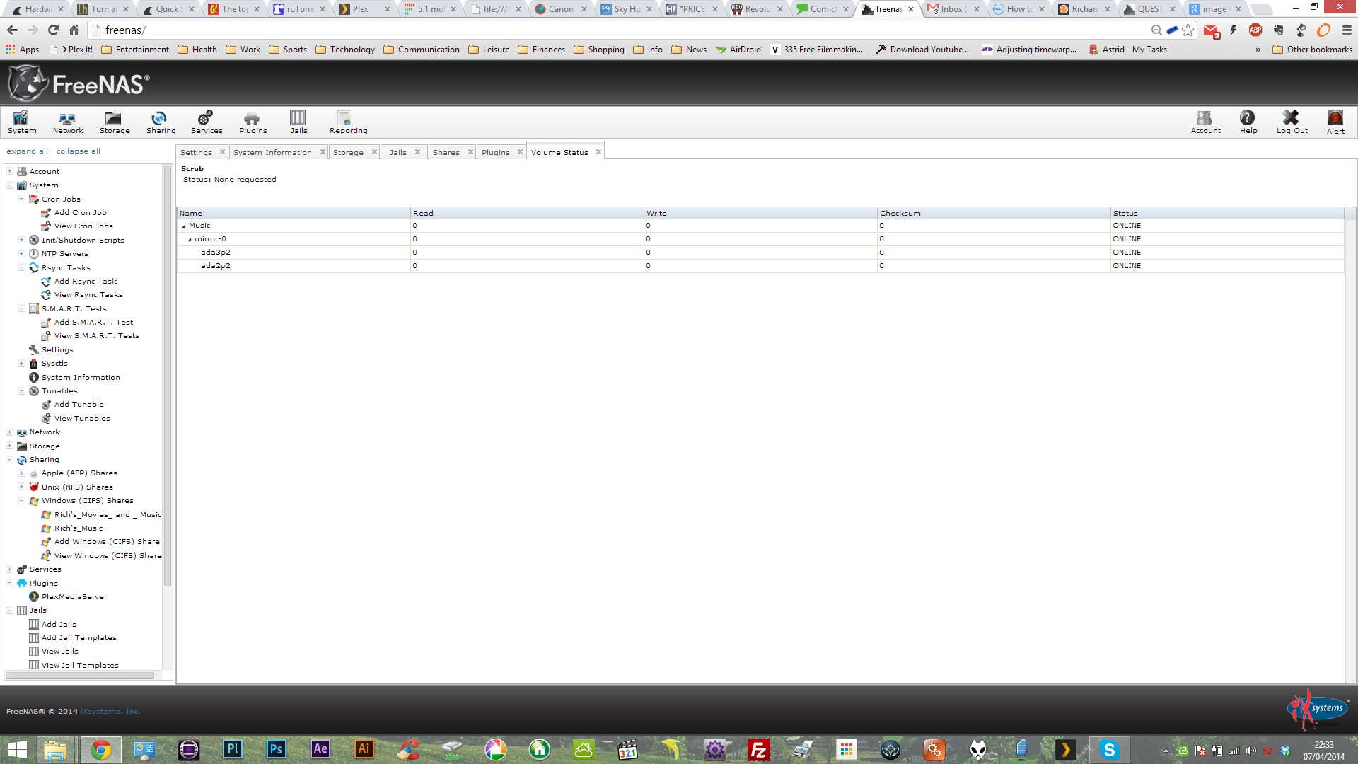Expand the Sysctls node
This screenshot has height=764, width=1358.
click(x=21, y=363)
